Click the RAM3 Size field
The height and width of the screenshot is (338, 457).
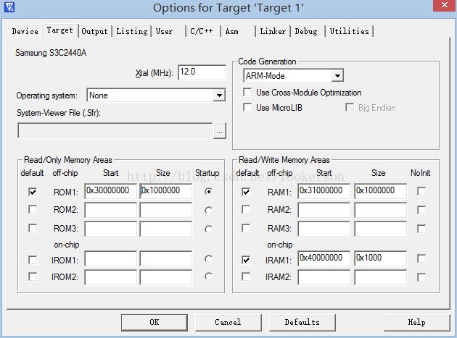[380, 229]
